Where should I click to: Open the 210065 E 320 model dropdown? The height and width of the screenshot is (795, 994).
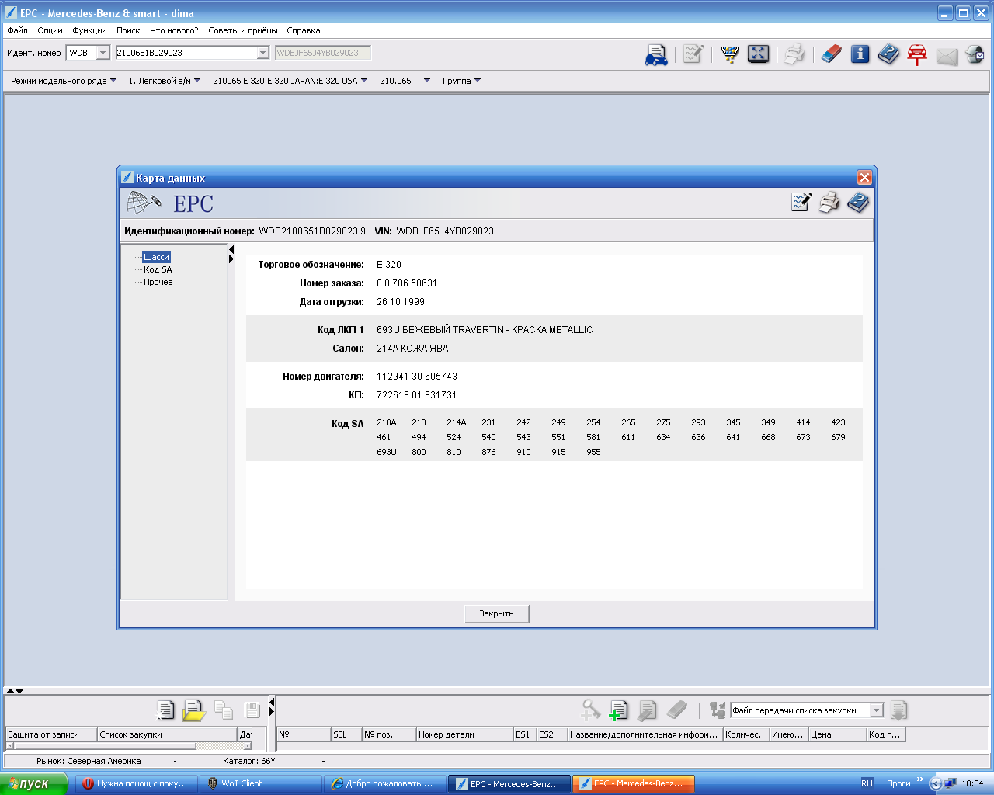290,81
